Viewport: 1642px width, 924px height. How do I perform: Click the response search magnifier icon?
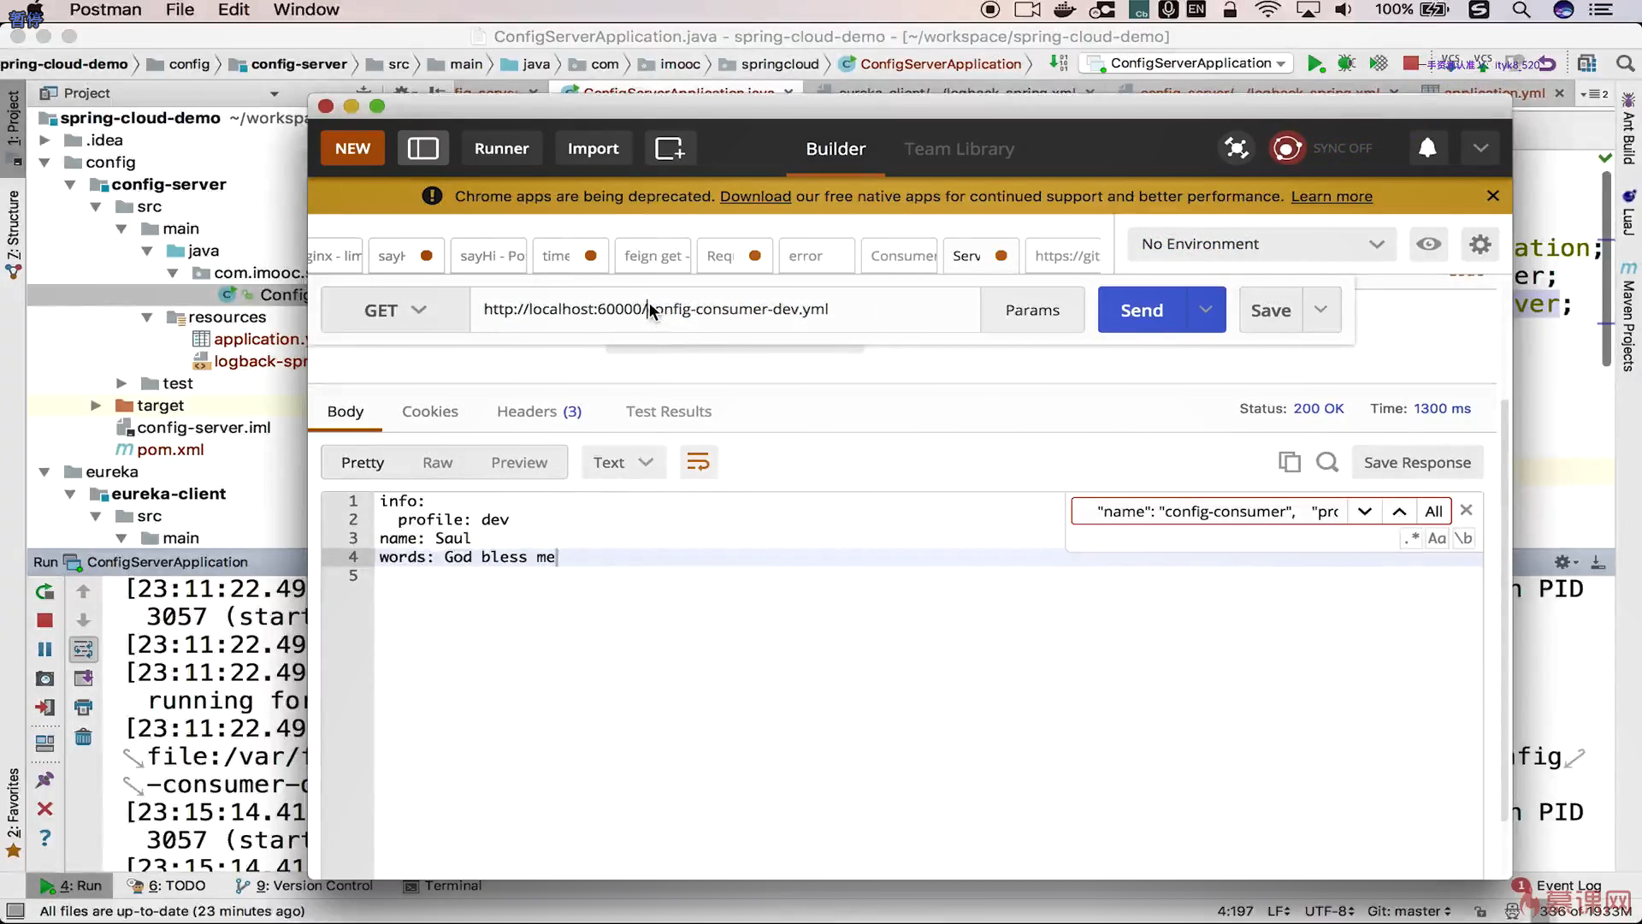click(1326, 462)
